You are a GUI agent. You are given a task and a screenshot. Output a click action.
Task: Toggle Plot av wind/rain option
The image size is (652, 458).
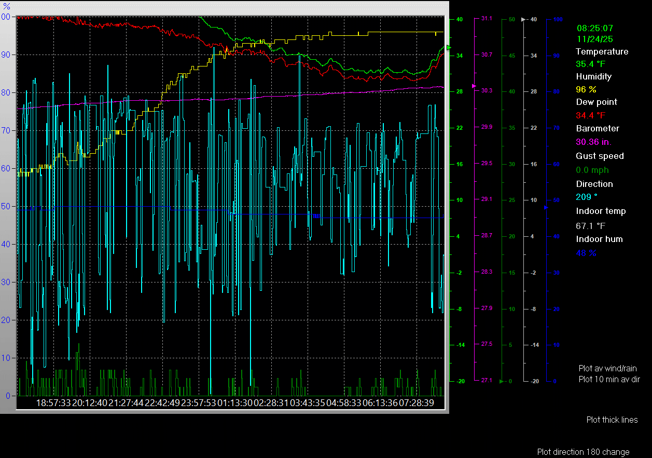[x=607, y=368]
